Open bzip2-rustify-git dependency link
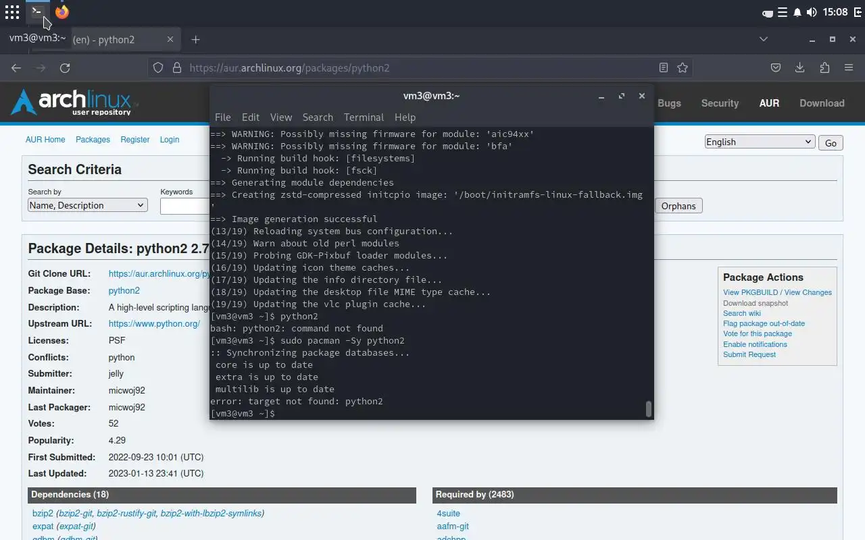The height and width of the screenshot is (540, 865). [126, 514]
